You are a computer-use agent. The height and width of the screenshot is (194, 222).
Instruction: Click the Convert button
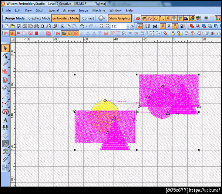pos(88,18)
